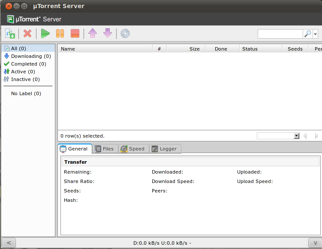322x249 pixels.
Task: Sort by Size column header
Action: 186,49
